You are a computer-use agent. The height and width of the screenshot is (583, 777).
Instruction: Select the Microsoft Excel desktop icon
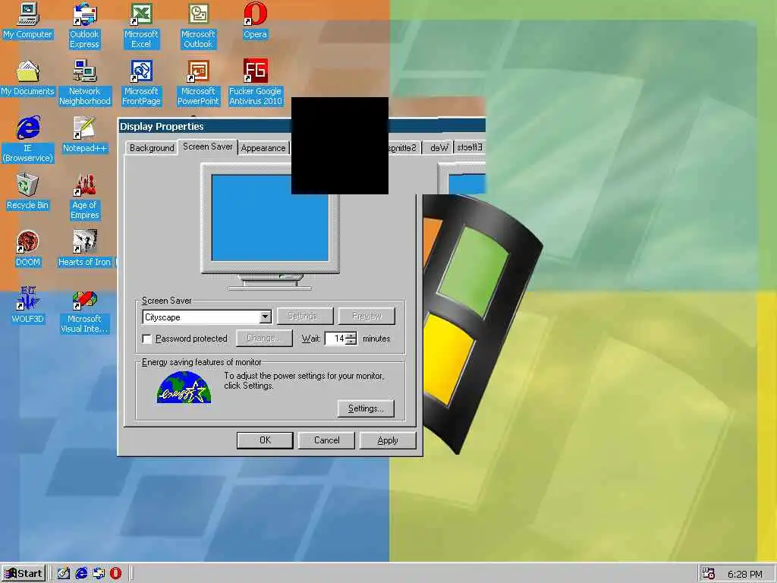click(141, 25)
